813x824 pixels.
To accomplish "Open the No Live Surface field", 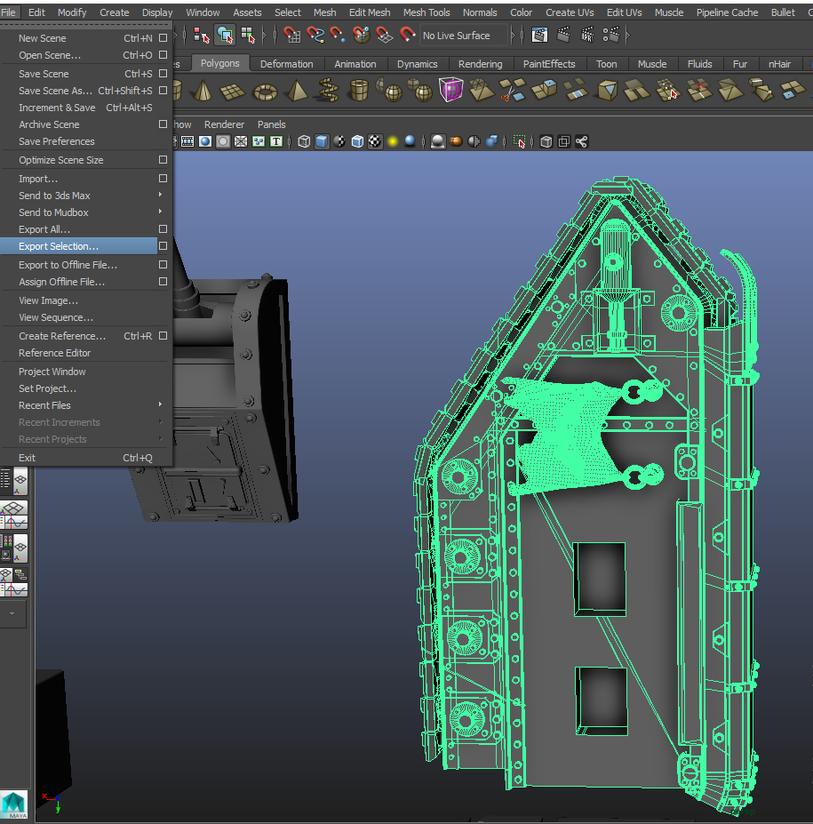I will (x=463, y=36).
